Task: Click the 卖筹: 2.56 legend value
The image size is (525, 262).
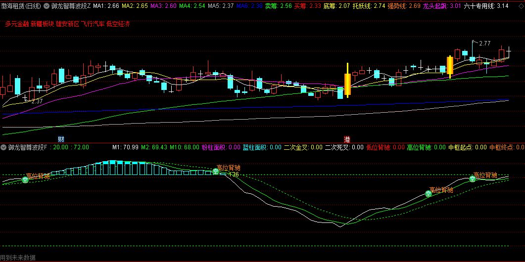Action: point(279,6)
